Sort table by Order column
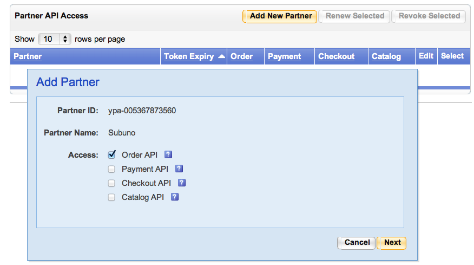 pos(241,56)
